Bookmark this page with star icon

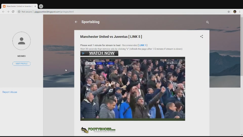click(229, 12)
